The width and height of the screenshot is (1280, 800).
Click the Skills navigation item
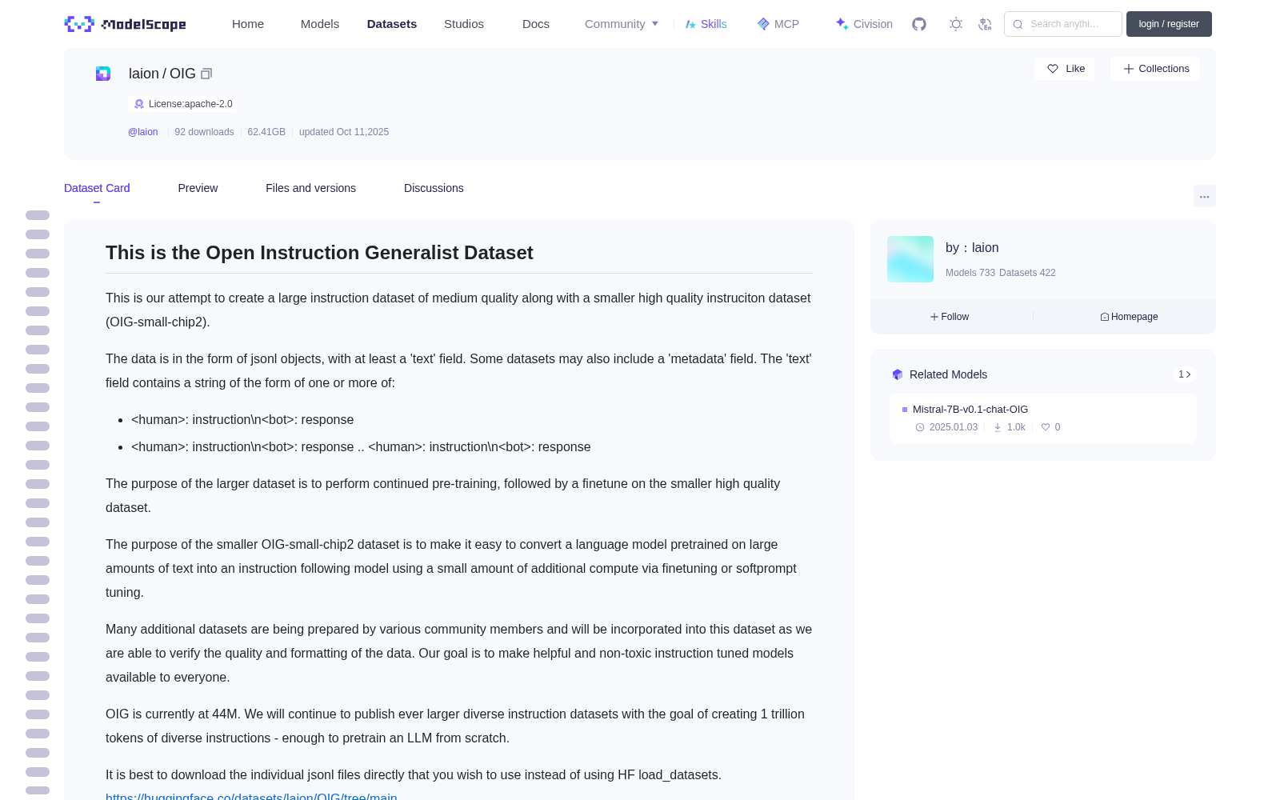(x=706, y=24)
